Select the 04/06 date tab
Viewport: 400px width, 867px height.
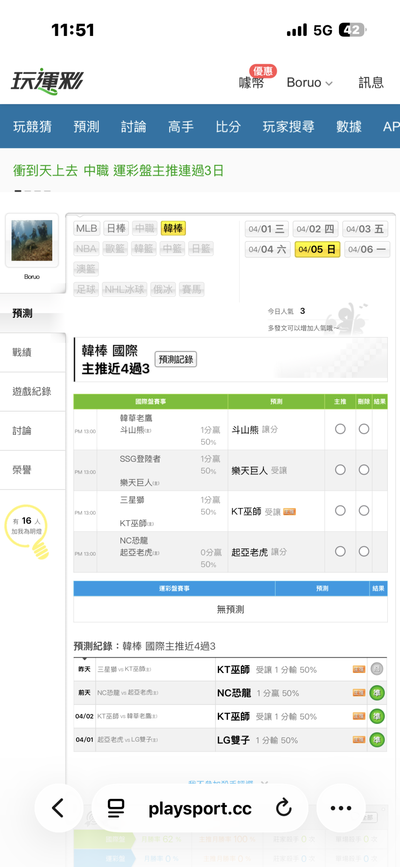coord(367,249)
